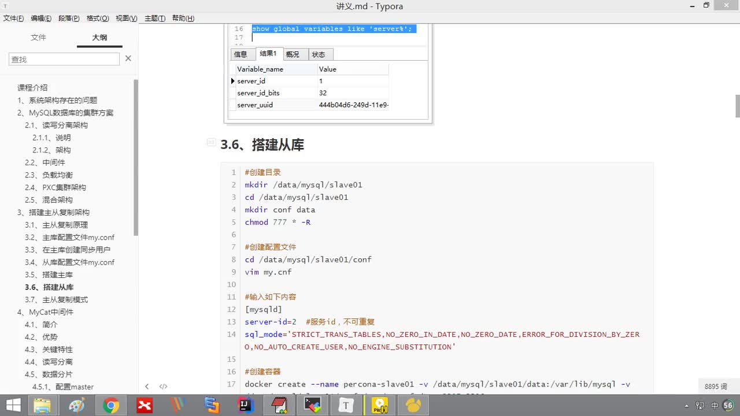Open outline item 3.2、主库配置文件my.conf
Screen dimensions: 740x416
(69, 237)
